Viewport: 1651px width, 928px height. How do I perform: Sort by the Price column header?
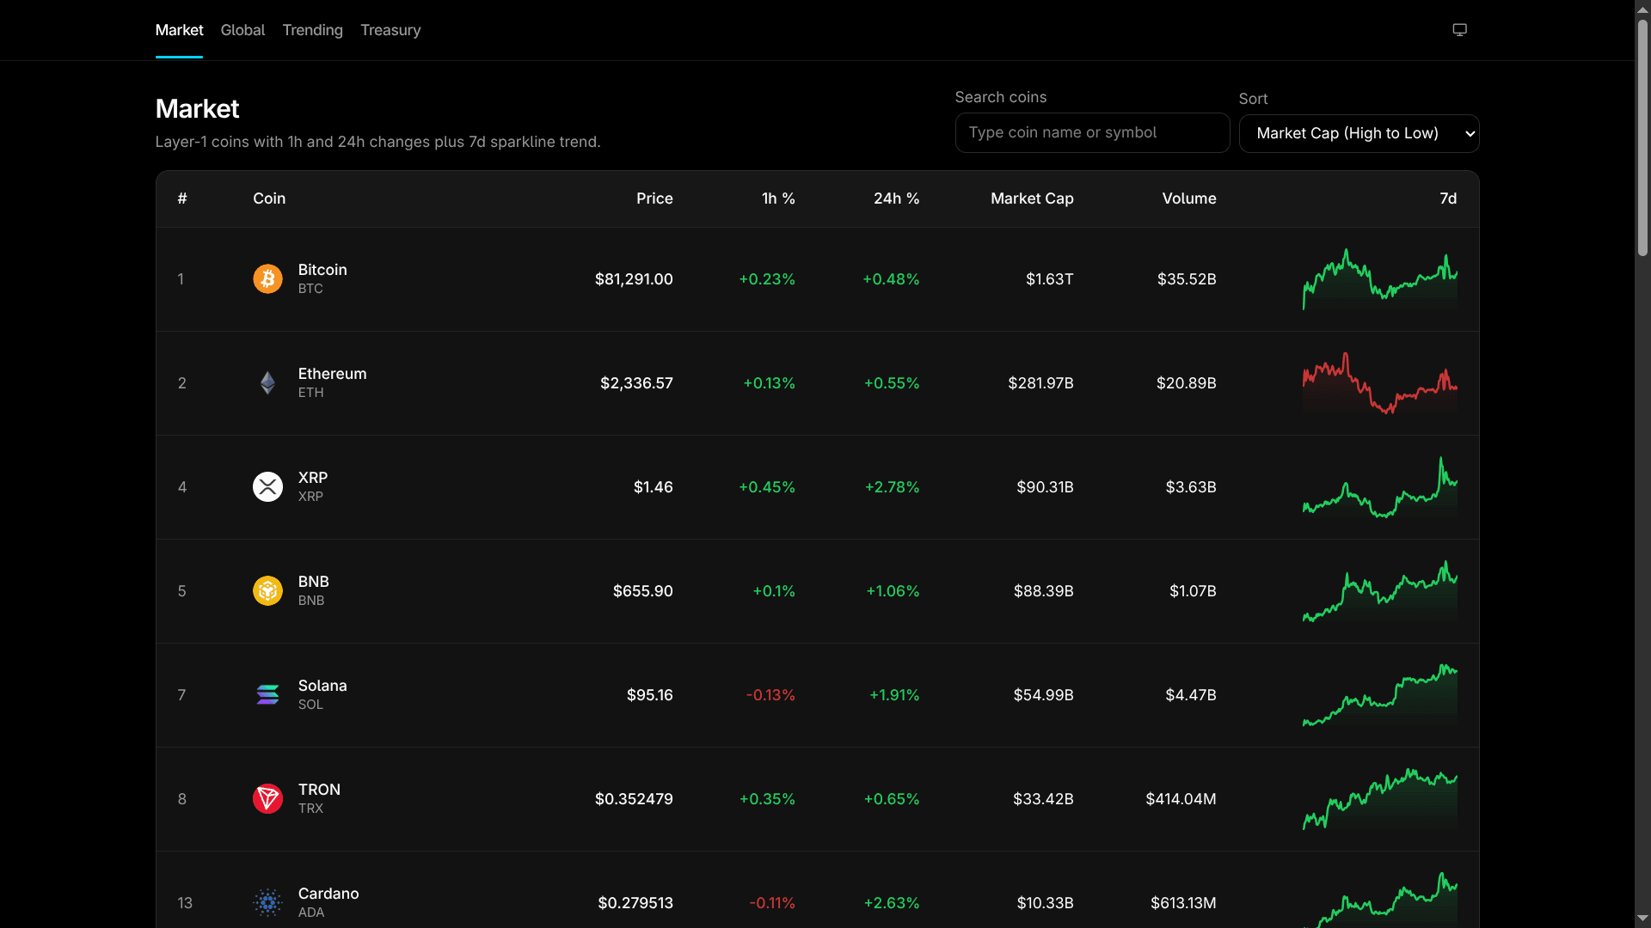tap(654, 198)
